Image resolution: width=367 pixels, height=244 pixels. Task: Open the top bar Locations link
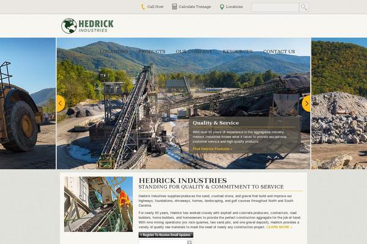point(234,7)
